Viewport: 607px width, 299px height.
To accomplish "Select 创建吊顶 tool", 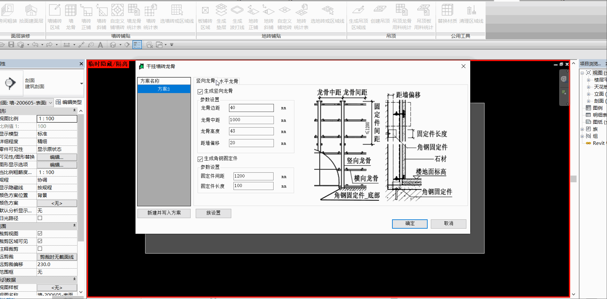I will (x=380, y=14).
